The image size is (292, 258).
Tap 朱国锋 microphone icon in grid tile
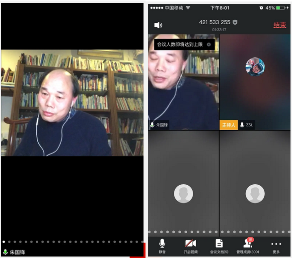(152, 125)
